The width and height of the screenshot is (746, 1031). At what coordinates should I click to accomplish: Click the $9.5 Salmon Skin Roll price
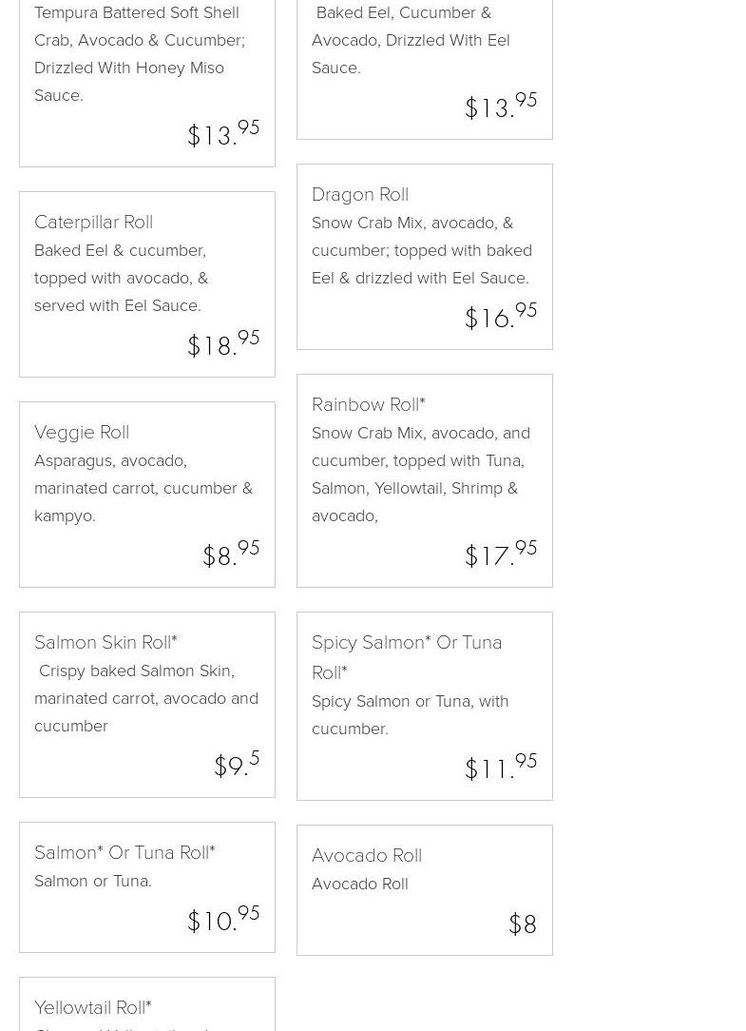[237, 765]
